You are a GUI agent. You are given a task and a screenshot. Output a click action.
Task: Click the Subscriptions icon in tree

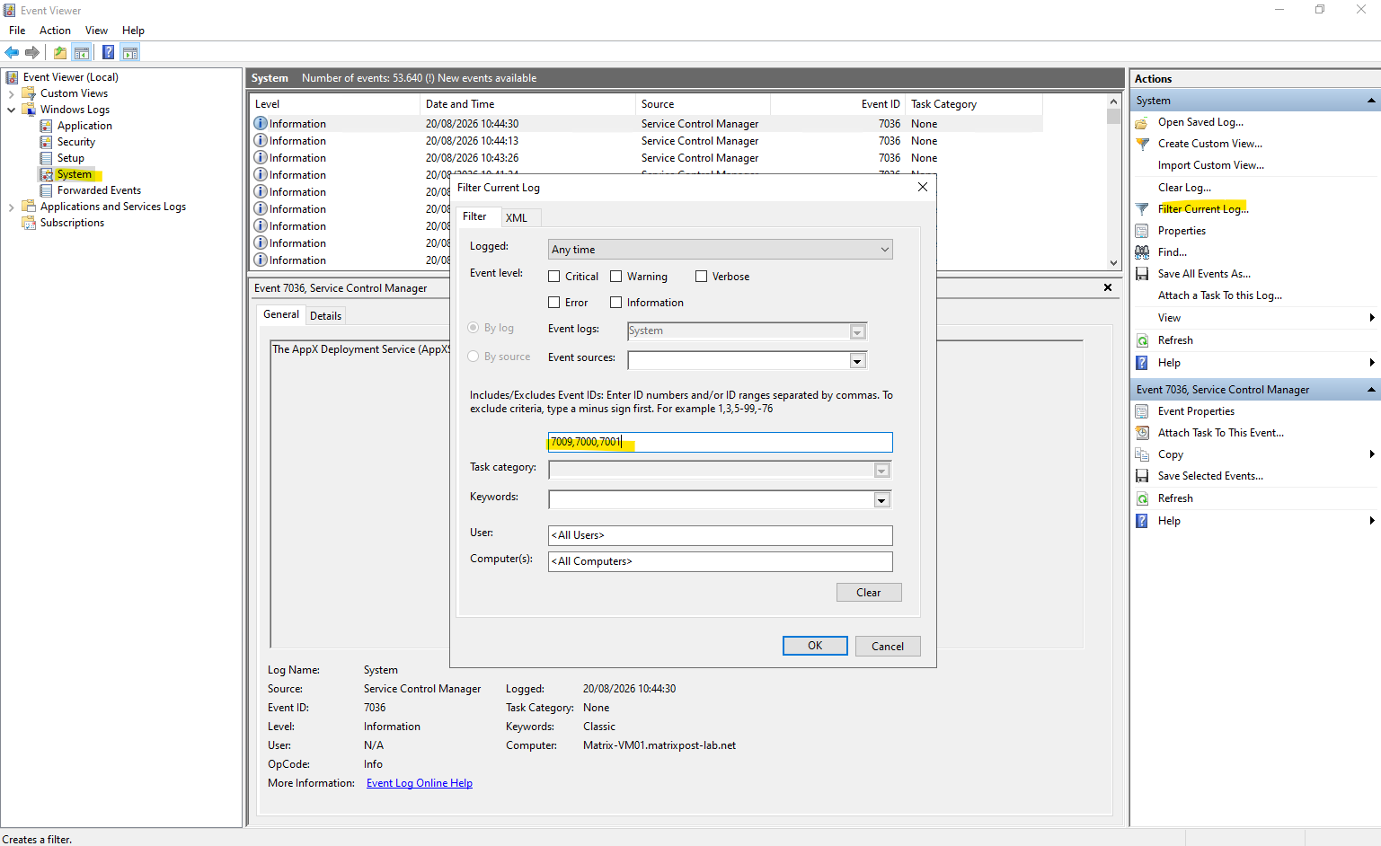click(29, 223)
